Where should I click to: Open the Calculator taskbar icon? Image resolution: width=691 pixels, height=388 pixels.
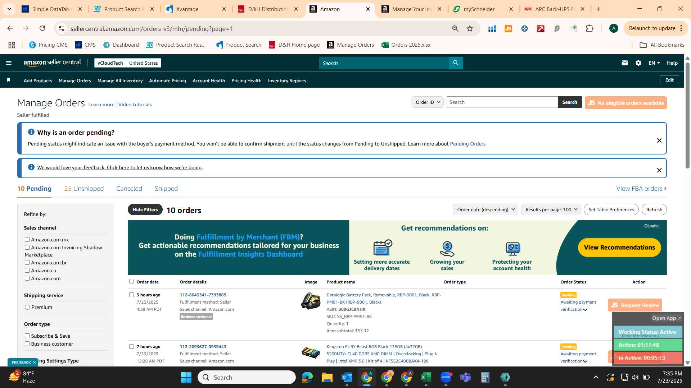(485, 377)
